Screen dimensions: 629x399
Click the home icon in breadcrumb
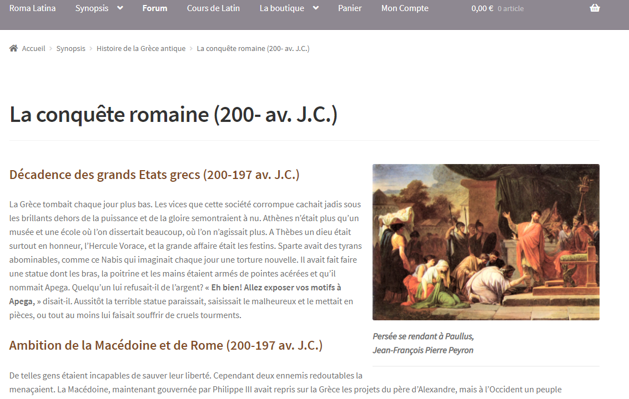point(14,48)
